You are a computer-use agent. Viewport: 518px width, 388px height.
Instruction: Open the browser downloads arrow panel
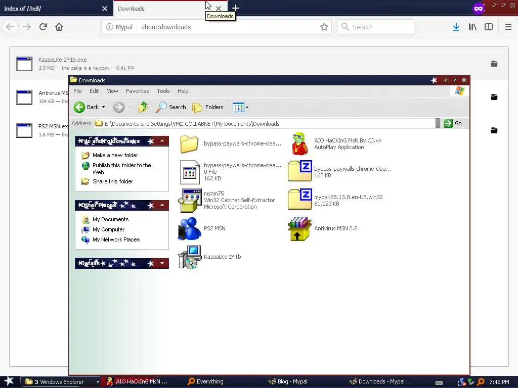click(x=456, y=27)
